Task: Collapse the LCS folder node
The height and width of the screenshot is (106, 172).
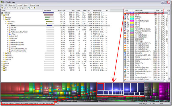Action: pyautogui.click(x=4, y=19)
